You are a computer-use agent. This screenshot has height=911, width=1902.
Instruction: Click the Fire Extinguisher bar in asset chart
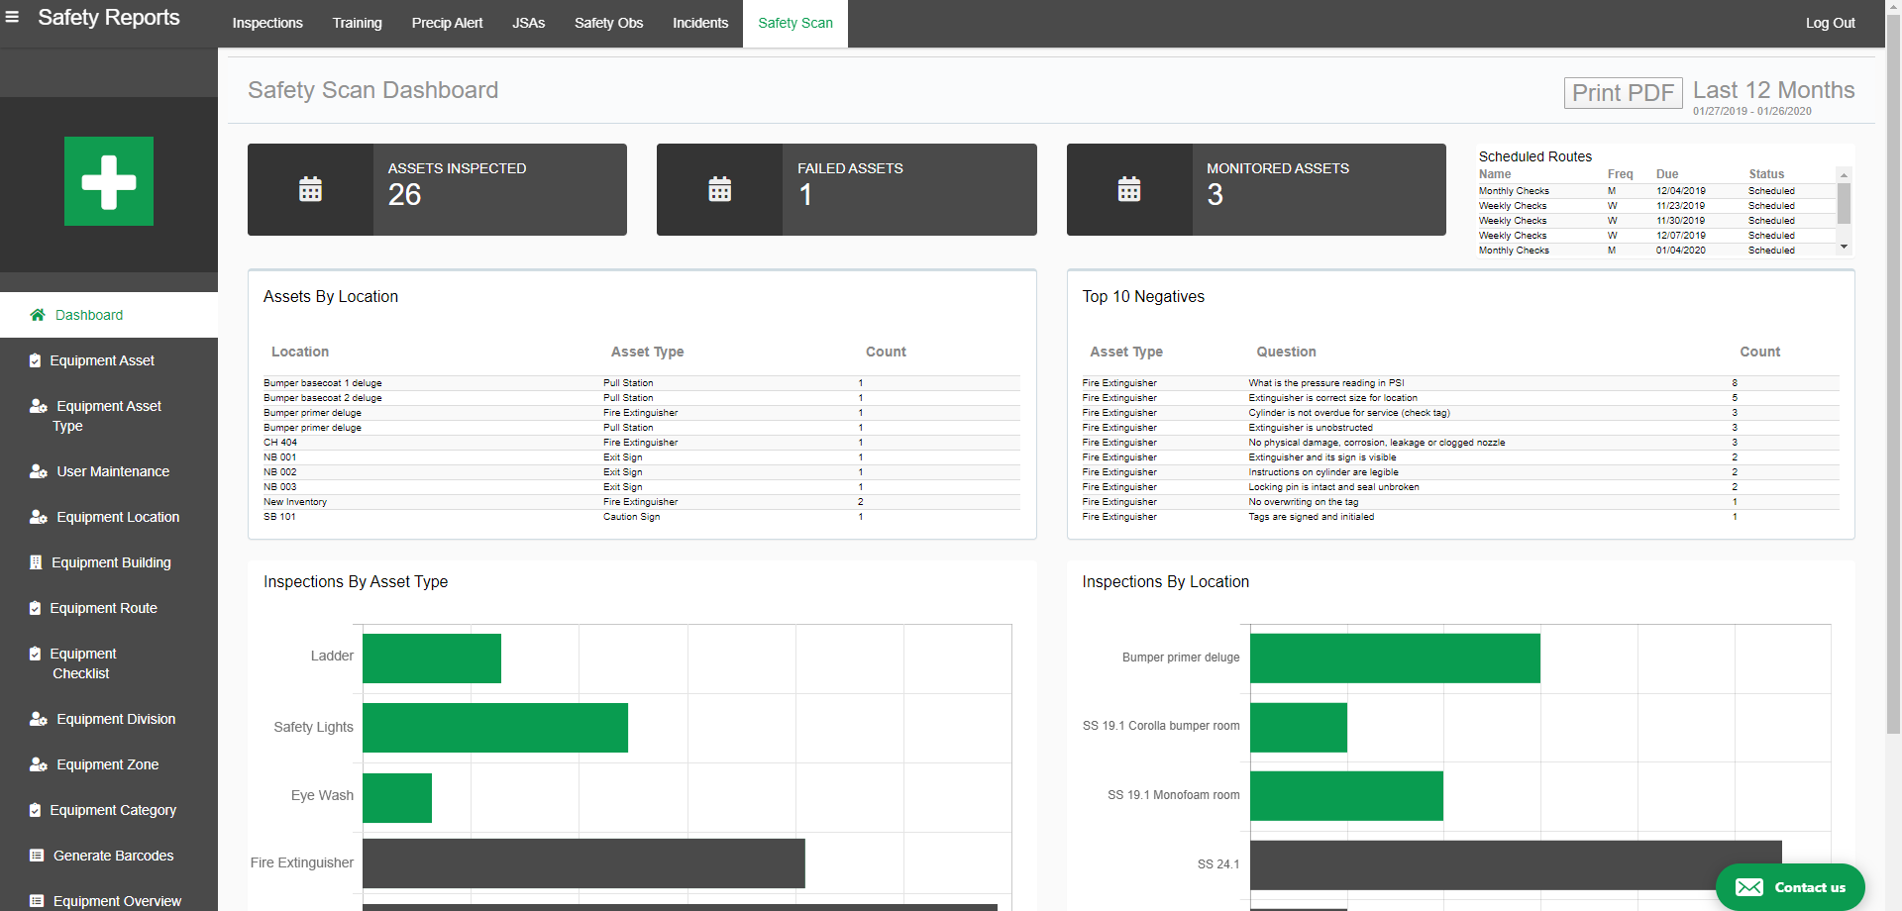point(583,863)
